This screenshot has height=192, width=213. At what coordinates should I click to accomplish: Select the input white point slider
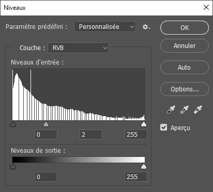coord(144,124)
